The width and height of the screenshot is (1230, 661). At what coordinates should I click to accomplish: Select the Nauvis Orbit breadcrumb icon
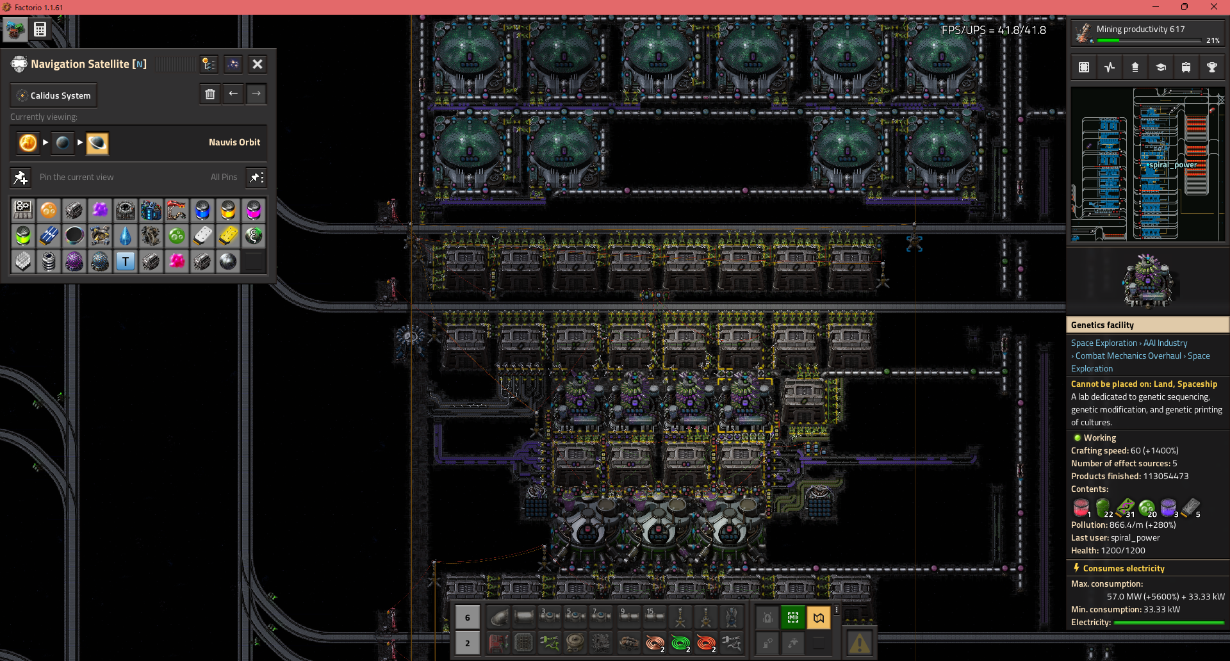pos(97,143)
